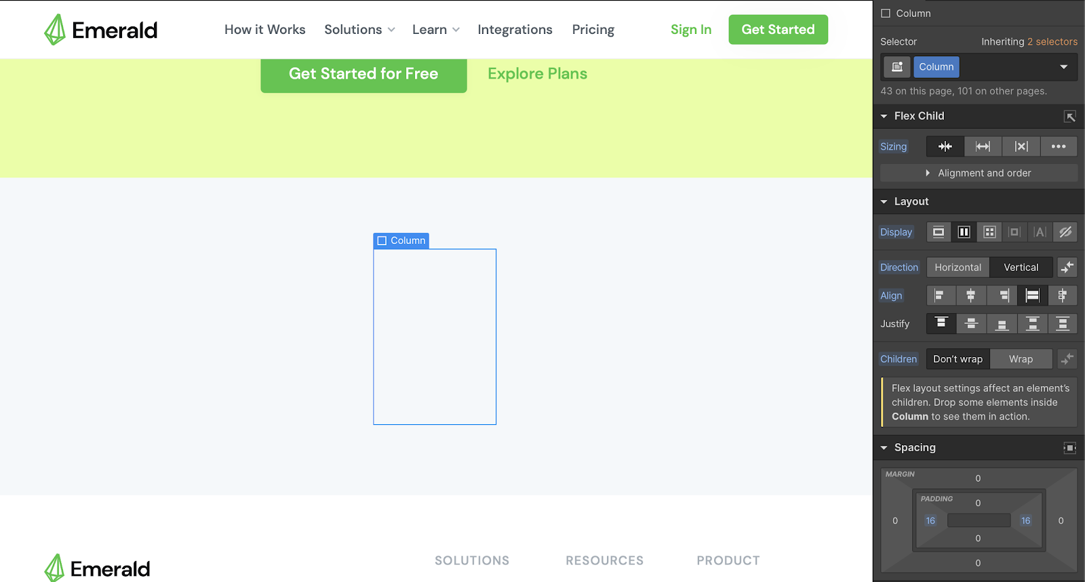
Task: Open more sizing options (three dots)
Action: [x=1059, y=146]
